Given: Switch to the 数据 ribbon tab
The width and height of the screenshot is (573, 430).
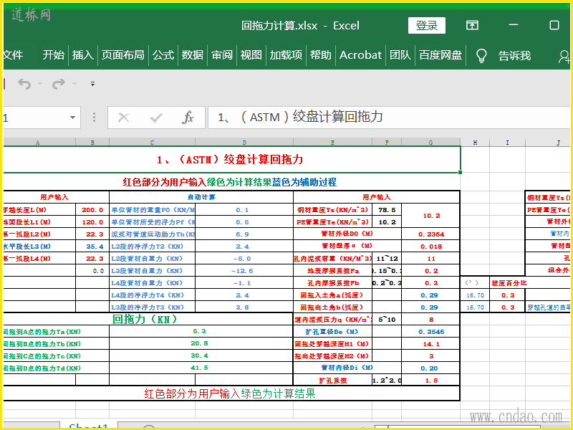Looking at the screenshot, I should click(193, 55).
